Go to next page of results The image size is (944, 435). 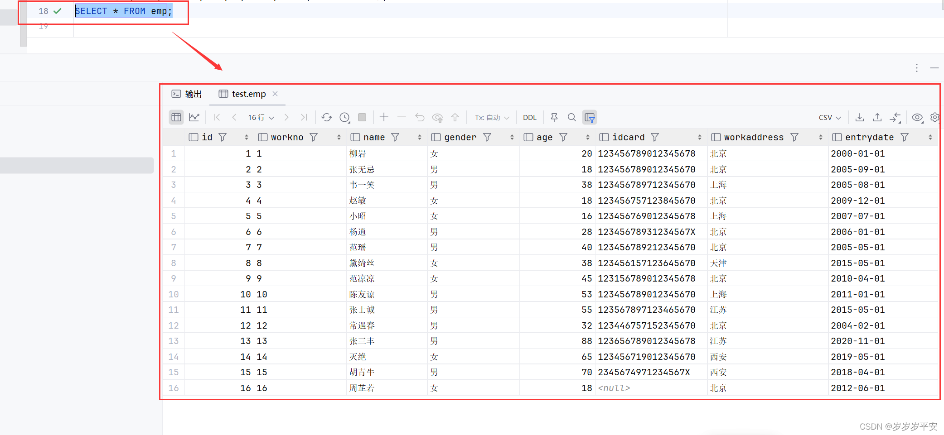[x=286, y=117]
